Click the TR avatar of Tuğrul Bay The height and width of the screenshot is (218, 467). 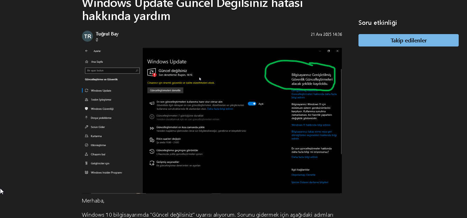[87, 36]
